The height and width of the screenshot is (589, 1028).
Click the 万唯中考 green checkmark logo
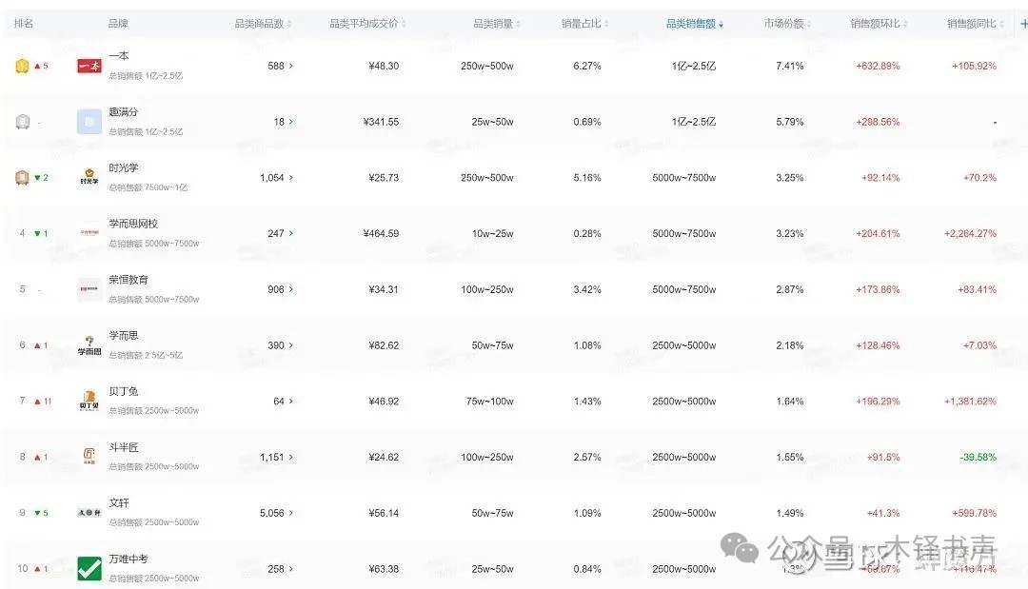tap(89, 568)
